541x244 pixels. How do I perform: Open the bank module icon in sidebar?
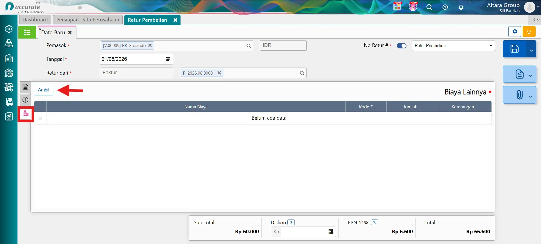9,73
